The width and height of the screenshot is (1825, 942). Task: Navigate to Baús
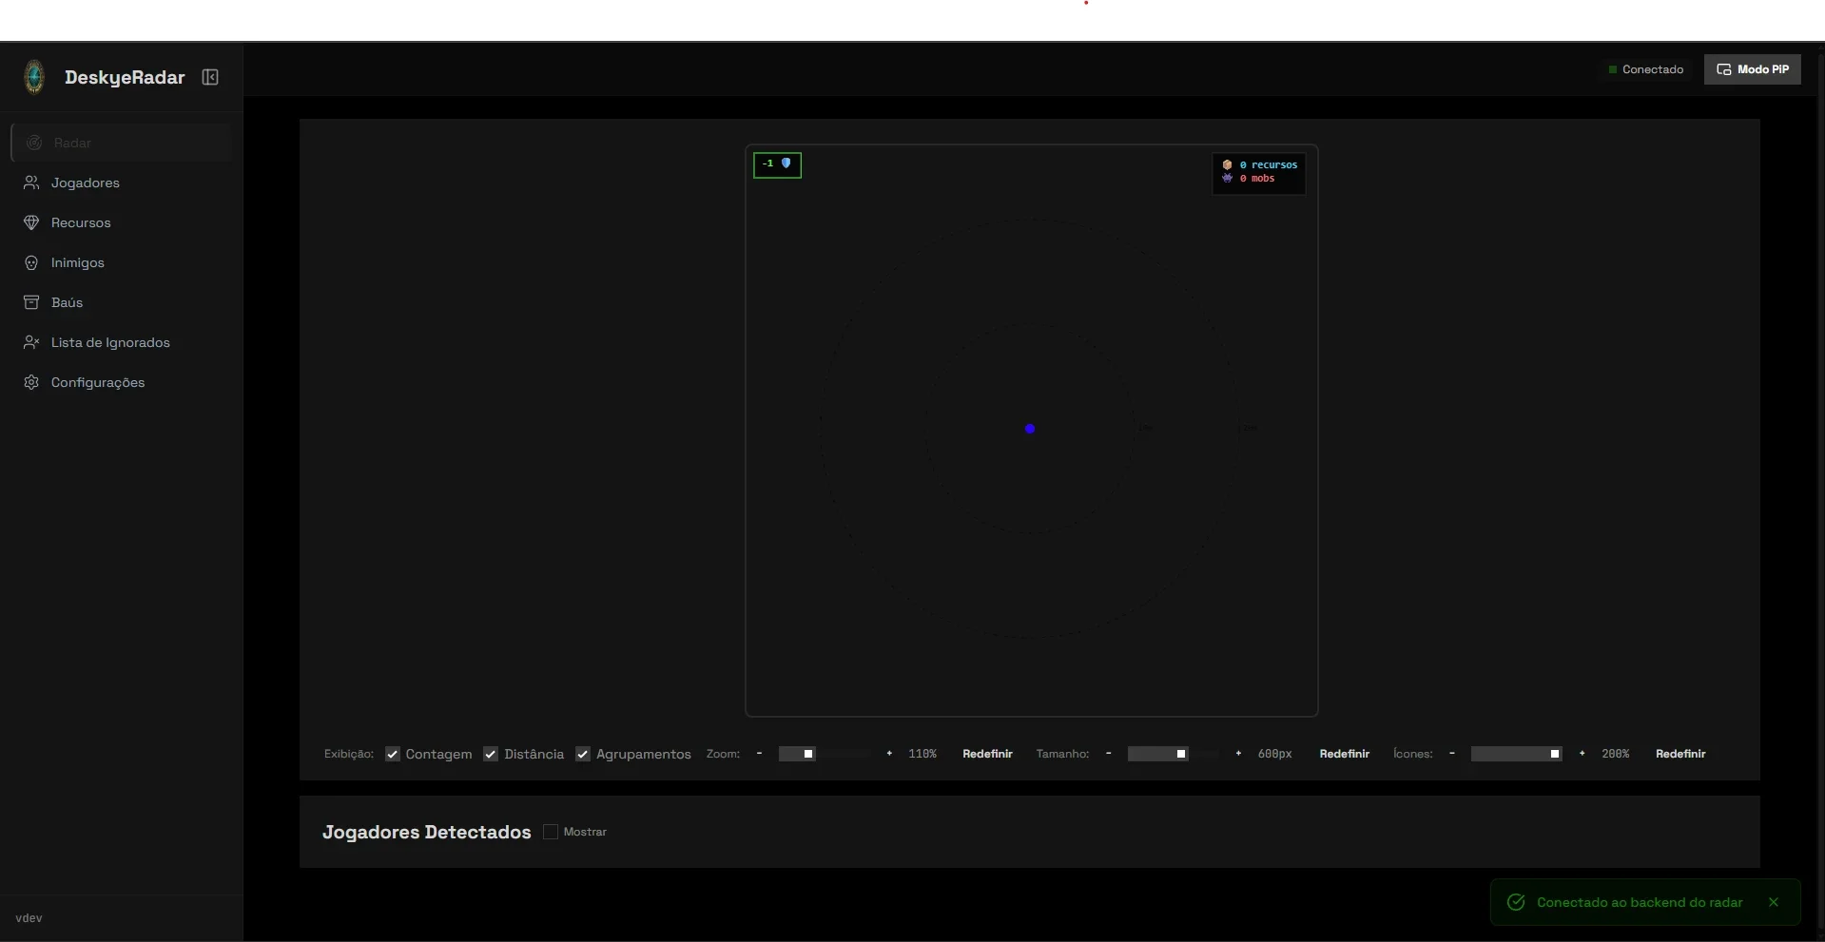point(122,302)
